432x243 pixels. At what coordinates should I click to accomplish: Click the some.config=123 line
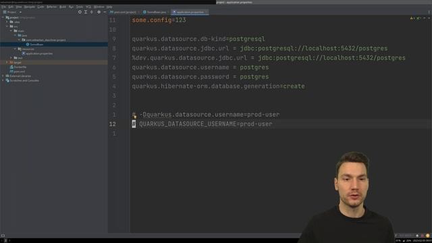159,20
